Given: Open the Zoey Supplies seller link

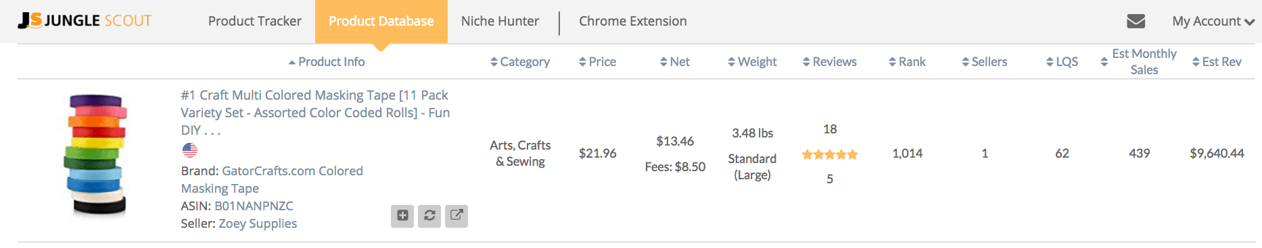Looking at the screenshot, I should click(258, 223).
